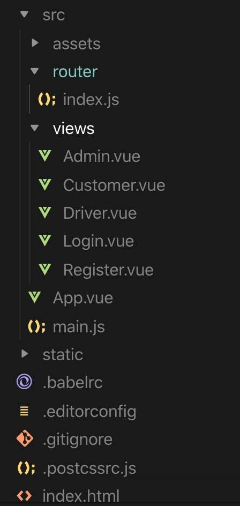Click the JavaScript icon next to .postcssrc.js
This screenshot has height=506, width=240.
(26, 468)
